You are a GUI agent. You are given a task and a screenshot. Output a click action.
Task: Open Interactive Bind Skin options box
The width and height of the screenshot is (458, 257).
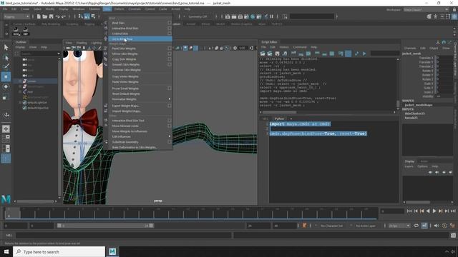[x=170, y=29]
